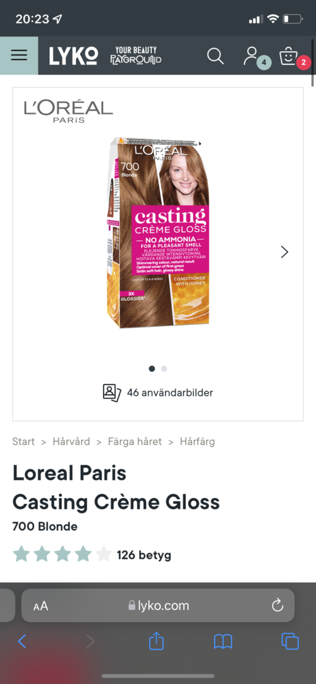Reload page with the refresh icon
Screen dimensions: 316x684
click(277, 605)
